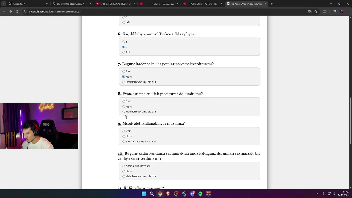Click the microphone tray icon
The height and width of the screenshot is (198, 352).
tap(323, 194)
